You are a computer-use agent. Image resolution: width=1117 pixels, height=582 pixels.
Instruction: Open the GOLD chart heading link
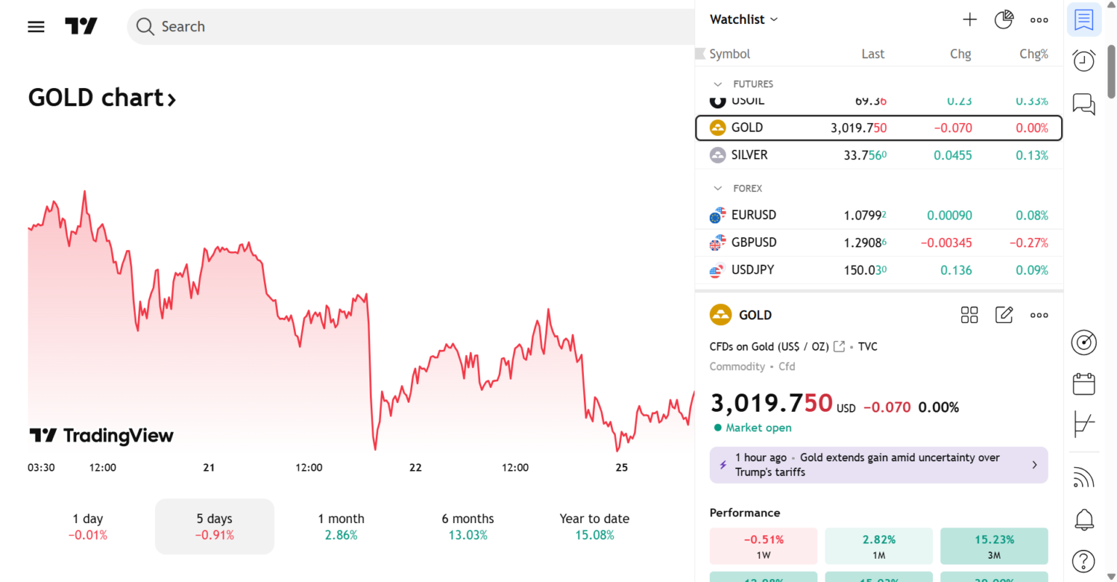click(102, 97)
